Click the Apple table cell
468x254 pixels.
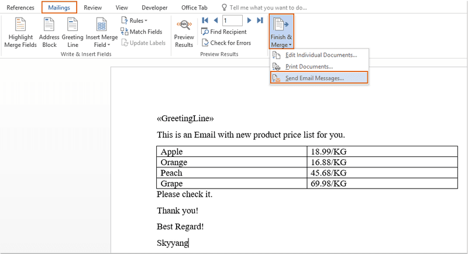pos(232,152)
